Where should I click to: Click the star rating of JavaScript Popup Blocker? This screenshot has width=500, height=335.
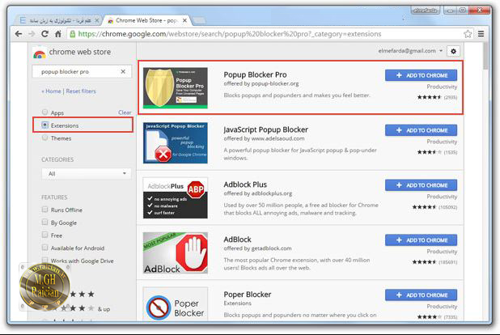430,152
